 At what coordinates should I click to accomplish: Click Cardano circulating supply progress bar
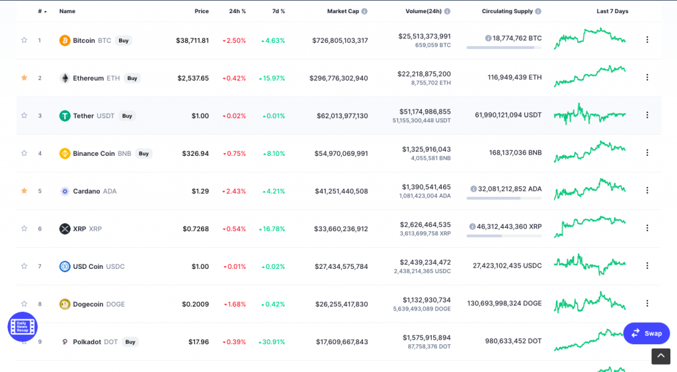[x=504, y=198]
